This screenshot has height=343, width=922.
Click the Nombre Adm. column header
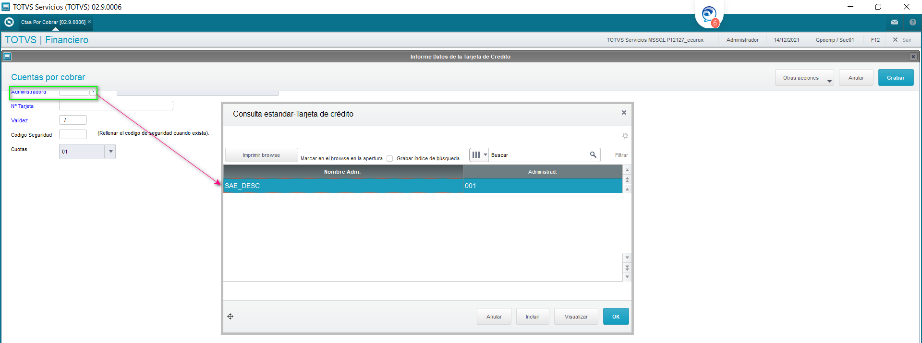(343, 172)
